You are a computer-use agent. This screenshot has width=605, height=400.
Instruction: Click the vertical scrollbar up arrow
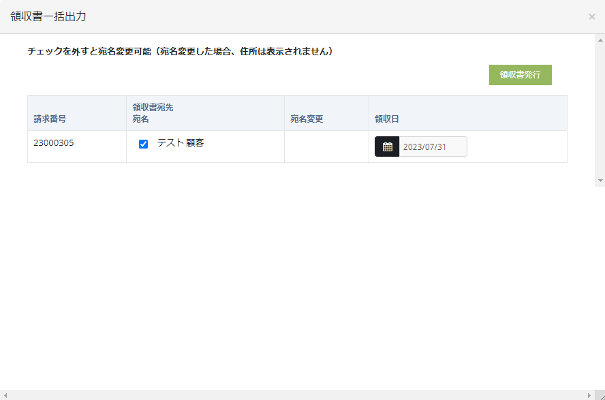pos(600,39)
